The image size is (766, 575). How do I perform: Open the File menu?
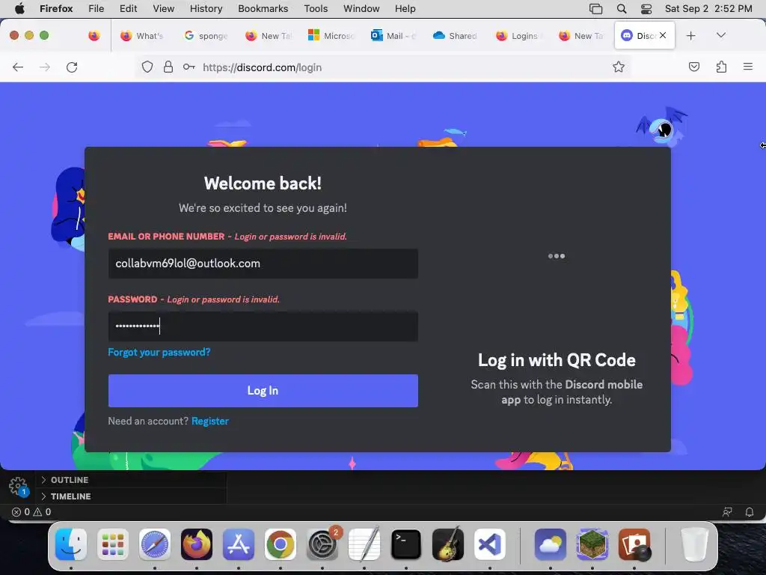point(96,8)
